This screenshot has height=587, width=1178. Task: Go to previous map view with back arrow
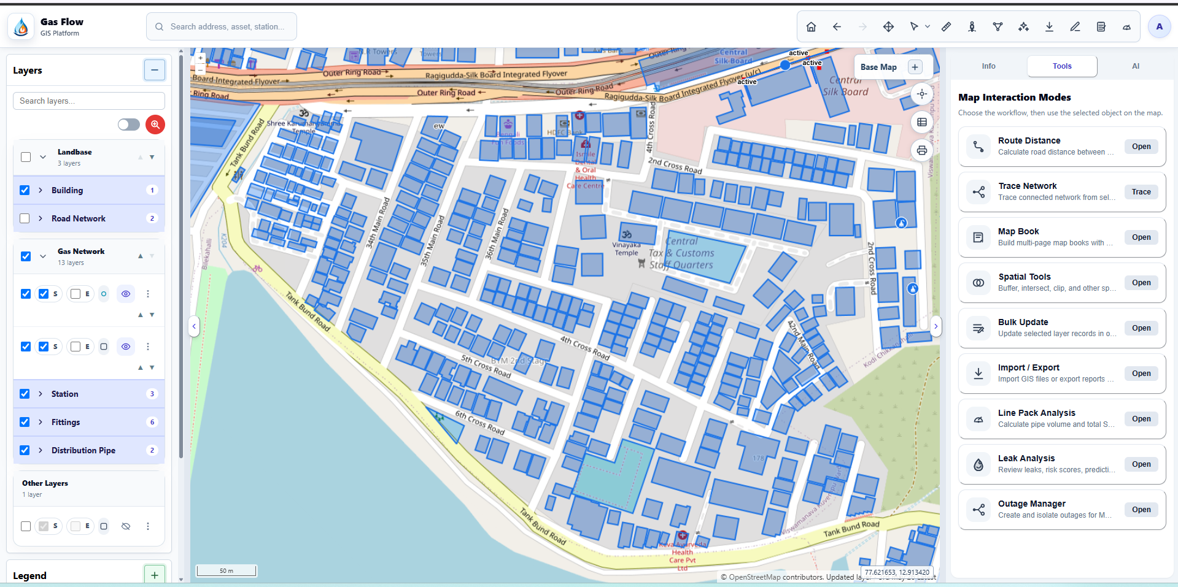837,27
